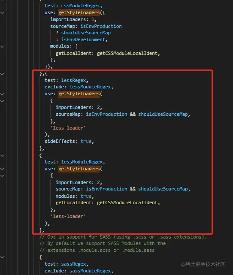Click 'true' value on the 'modules: true' line
The height and width of the screenshot is (275, 233).
[x=86, y=196]
